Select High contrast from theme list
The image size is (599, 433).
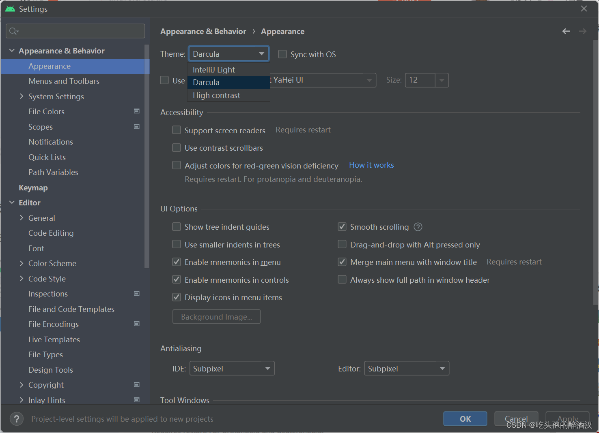tap(216, 95)
